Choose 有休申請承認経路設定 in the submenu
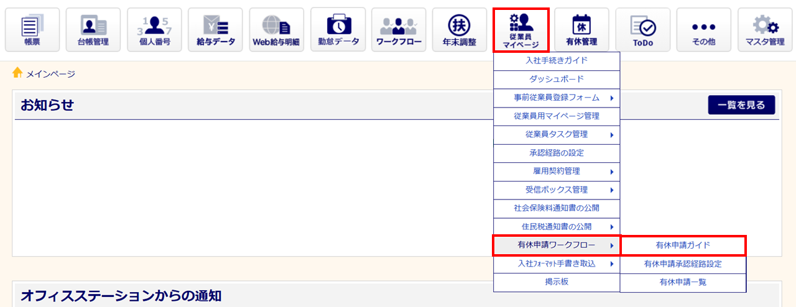796x307 pixels. 683,264
